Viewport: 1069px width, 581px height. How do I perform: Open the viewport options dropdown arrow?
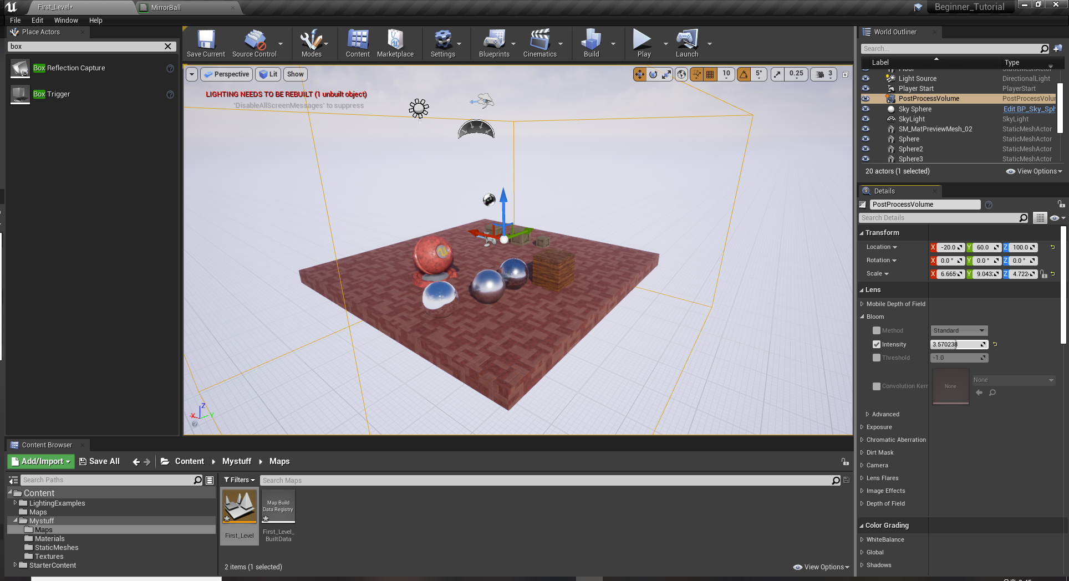[x=192, y=74]
